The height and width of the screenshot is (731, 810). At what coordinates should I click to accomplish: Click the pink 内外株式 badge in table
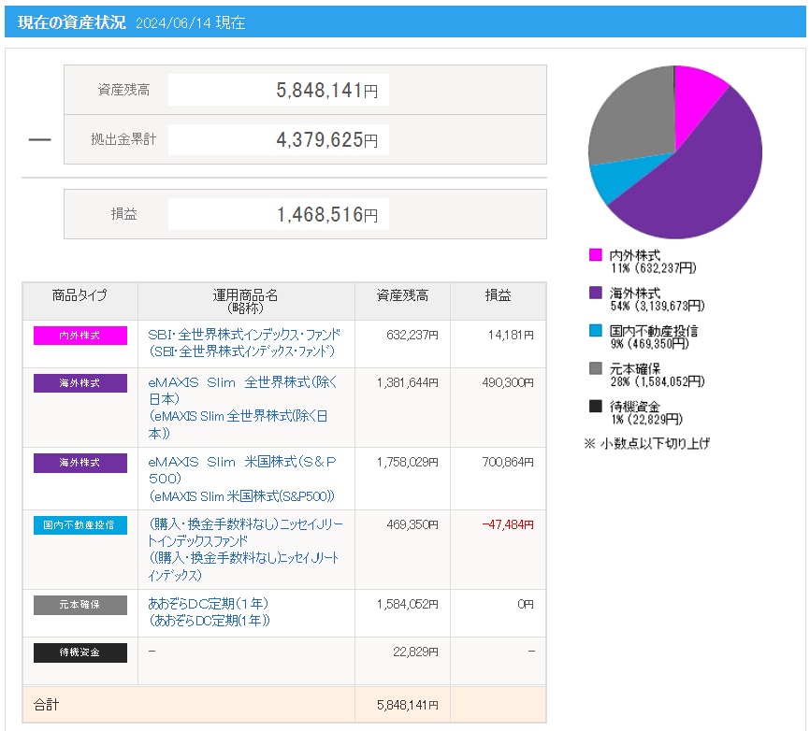80,336
